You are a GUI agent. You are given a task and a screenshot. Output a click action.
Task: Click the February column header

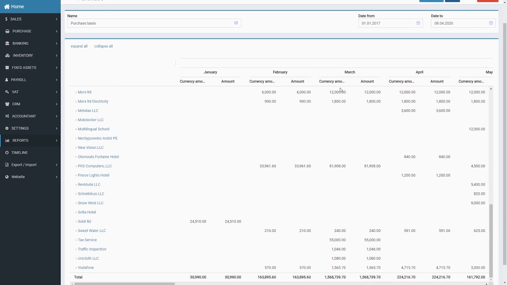(280, 72)
